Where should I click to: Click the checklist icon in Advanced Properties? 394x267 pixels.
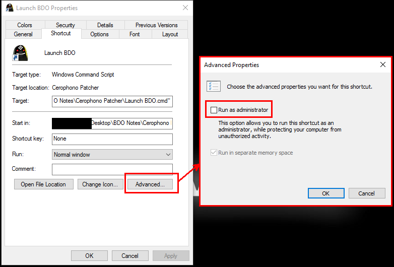(x=214, y=86)
